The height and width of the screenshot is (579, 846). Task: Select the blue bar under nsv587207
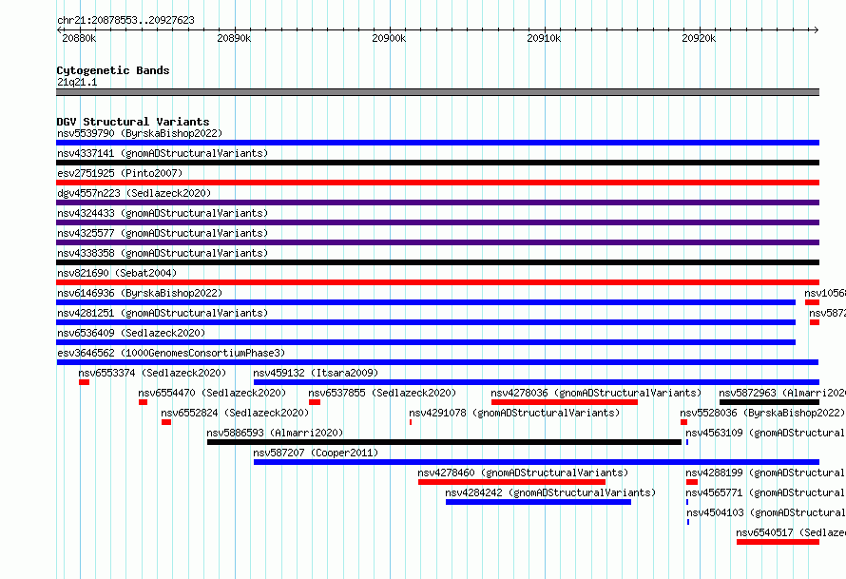(536, 462)
